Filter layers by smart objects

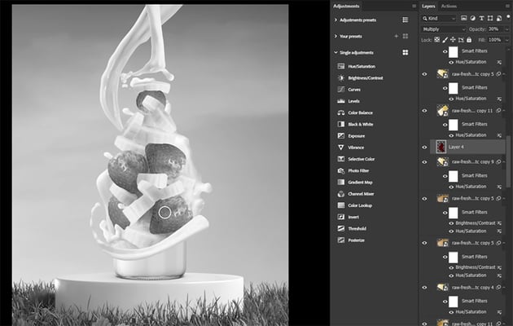[498, 18]
